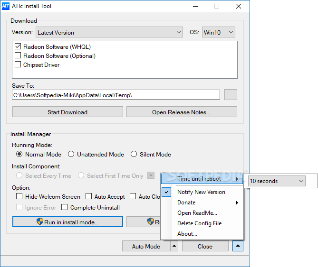Viewport: 318px width, 267px height.
Task: Open the Version dropdown showing Latest Version
Action: pos(109,32)
